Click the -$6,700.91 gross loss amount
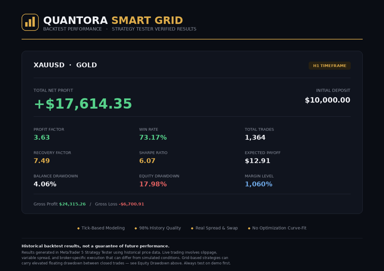Image resolution: width=384 pixels, height=271 pixels. pyautogui.click(x=131, y=204)
